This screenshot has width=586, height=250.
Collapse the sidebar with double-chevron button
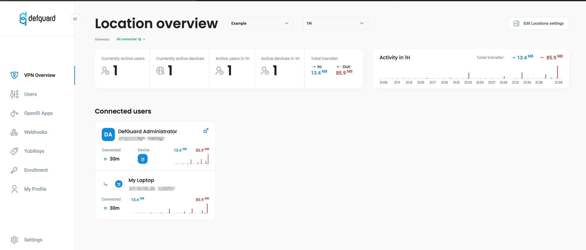75,19
